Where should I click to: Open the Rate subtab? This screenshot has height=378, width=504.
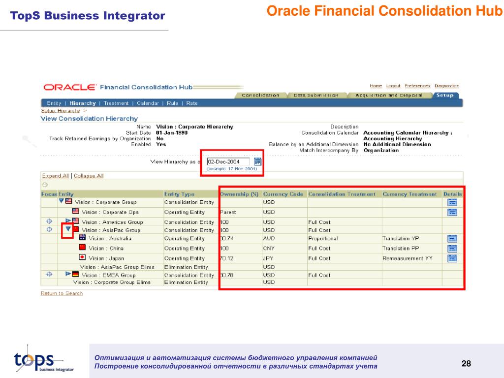click(x=192, y=103)
